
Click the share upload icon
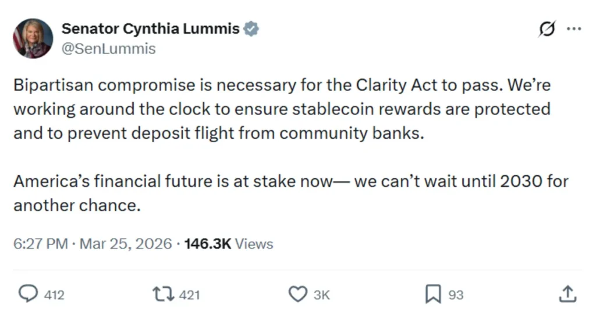pyautogui.click(x=567, y=294)
